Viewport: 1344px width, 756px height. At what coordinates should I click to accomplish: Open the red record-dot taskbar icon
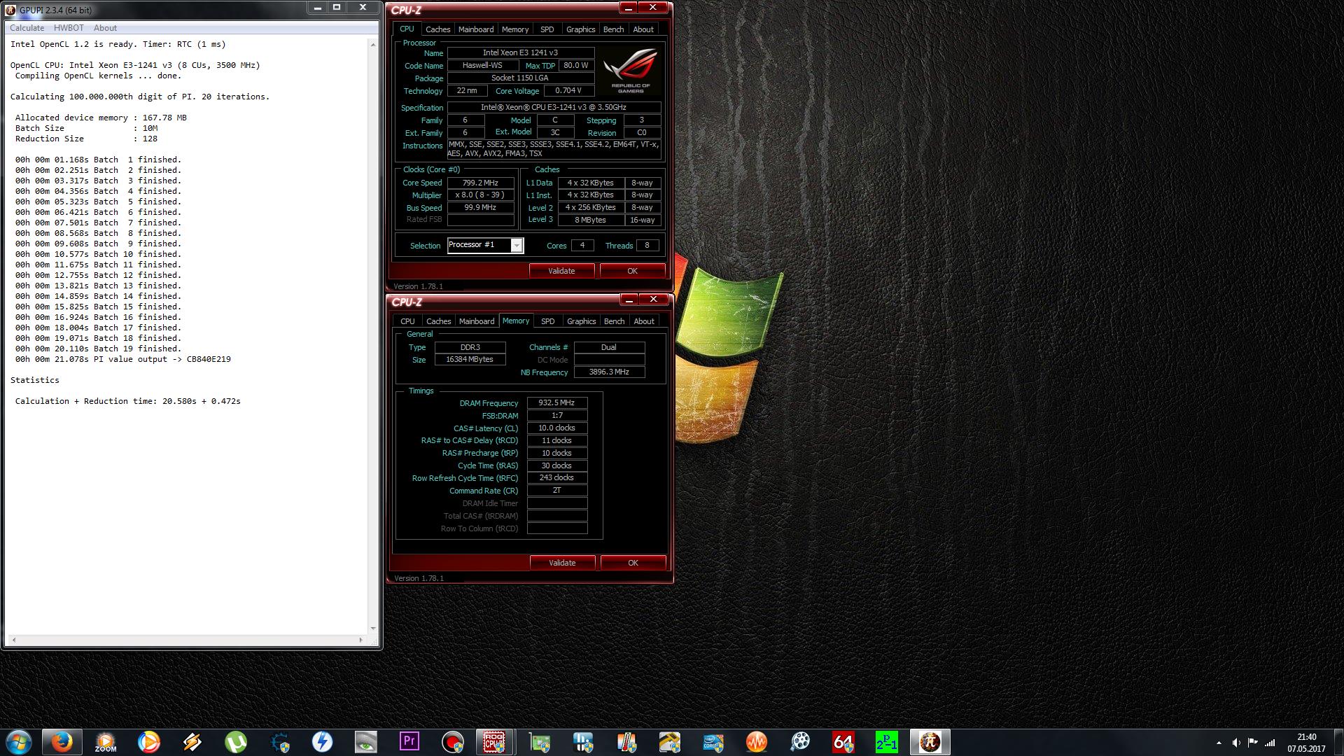(x=453, y=742)
